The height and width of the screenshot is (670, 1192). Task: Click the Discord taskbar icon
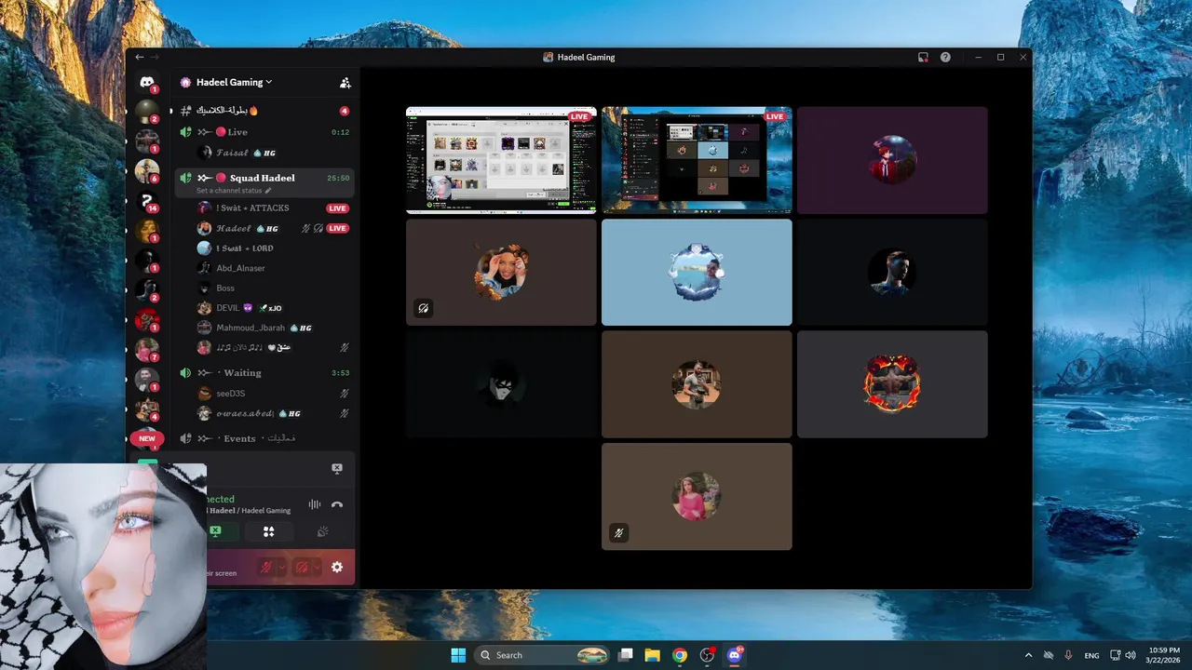(x=735, y=655)
